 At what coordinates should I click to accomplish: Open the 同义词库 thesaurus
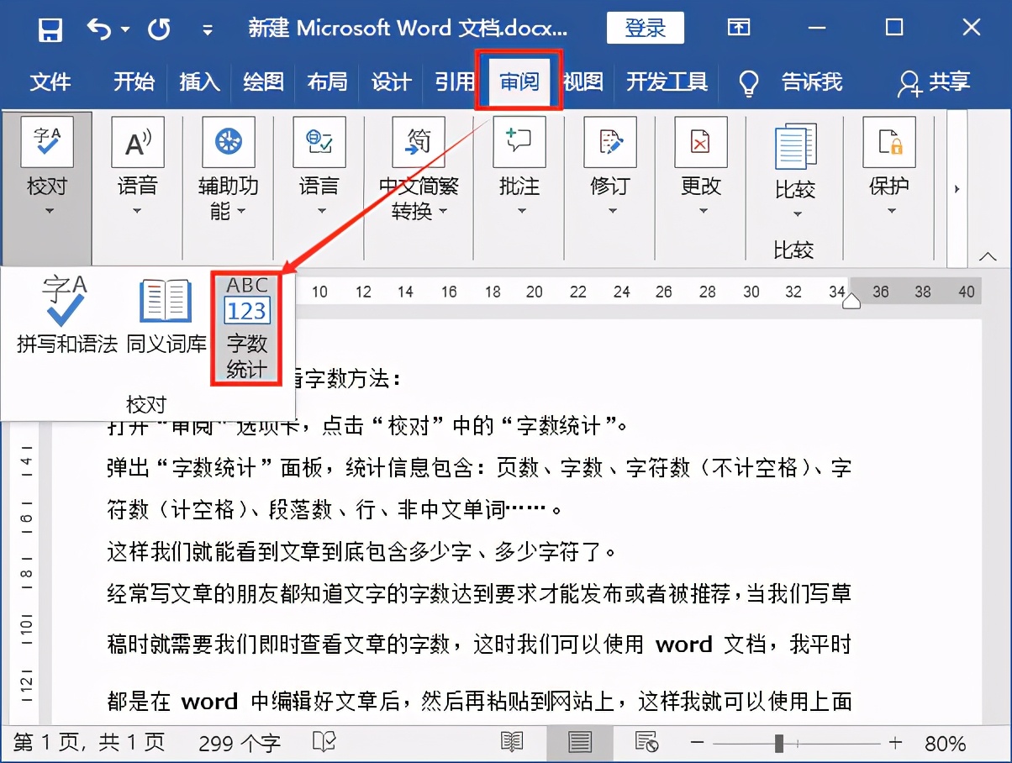(166, 314)
